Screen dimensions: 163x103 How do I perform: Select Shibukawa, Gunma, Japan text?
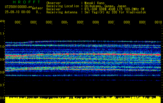105,6
